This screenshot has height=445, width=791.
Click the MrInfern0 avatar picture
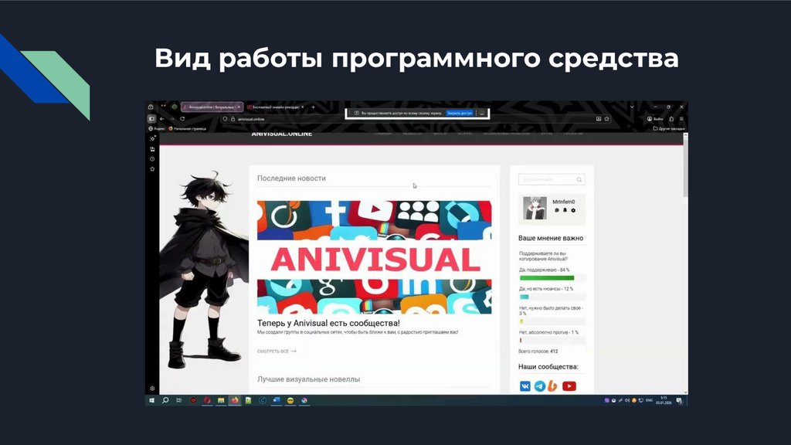coord(535,208)
